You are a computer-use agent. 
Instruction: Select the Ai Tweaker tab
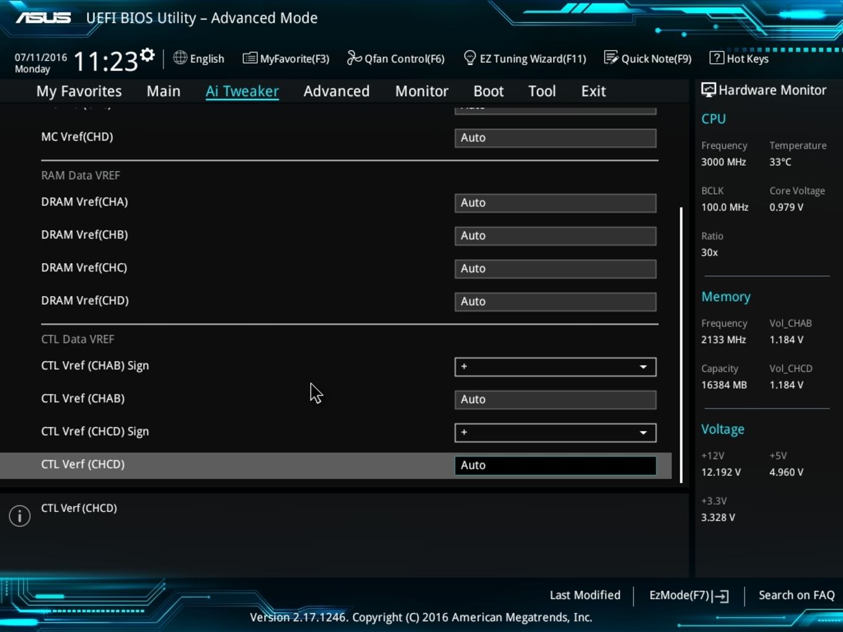(x=242, y=91)
